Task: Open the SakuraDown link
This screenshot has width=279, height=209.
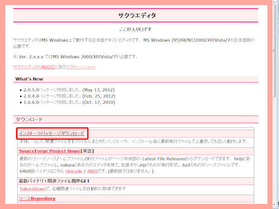Action: [x=33, y=189]
